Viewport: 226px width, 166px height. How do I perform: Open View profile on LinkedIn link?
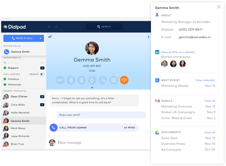click(178, 52)
